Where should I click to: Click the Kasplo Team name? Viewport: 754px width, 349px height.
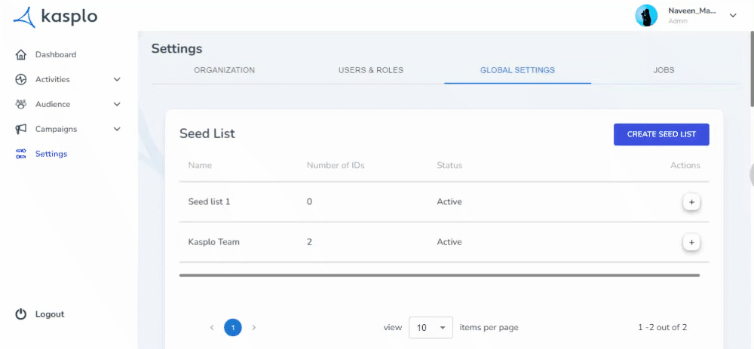click(213, 242)
